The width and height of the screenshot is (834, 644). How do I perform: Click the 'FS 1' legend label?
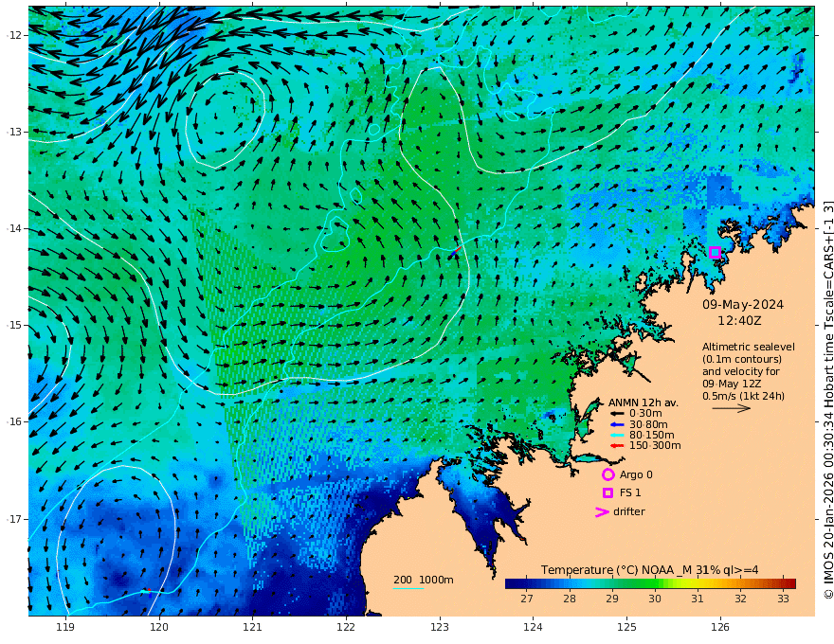pos(630,493)
